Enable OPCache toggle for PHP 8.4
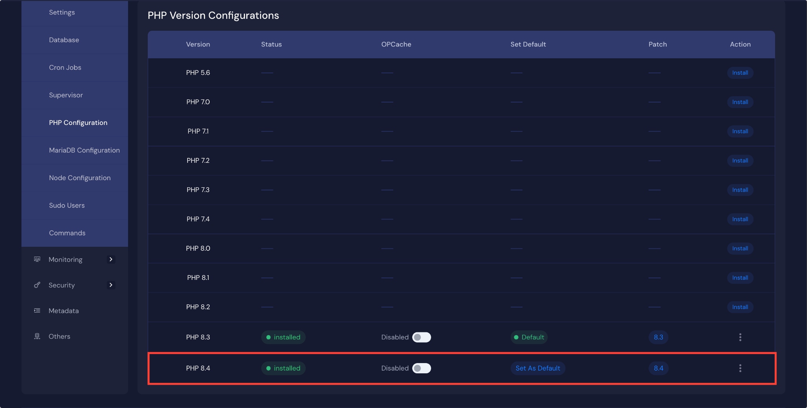 (x=421, y=368)
